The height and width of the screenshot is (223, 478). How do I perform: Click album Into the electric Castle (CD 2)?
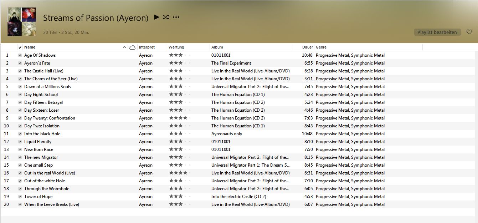click(239, 197)
